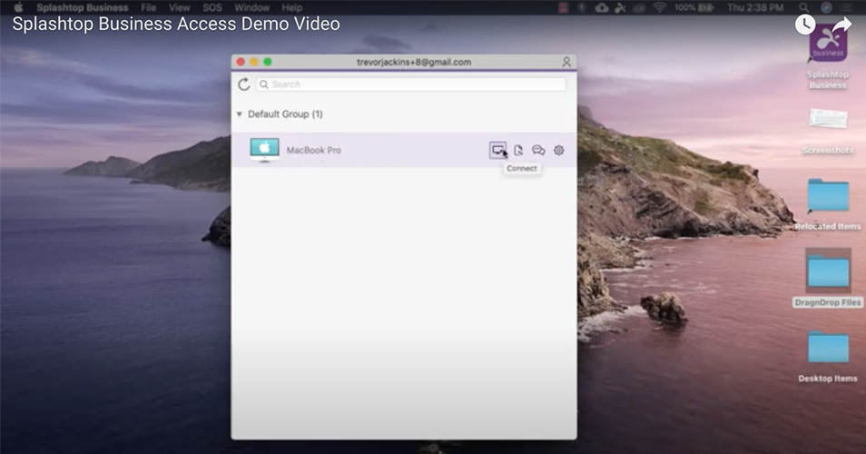Viewport: 866px width, 454px height.
Task: Collapse the Default Group triangle
Action: [239, 114]
